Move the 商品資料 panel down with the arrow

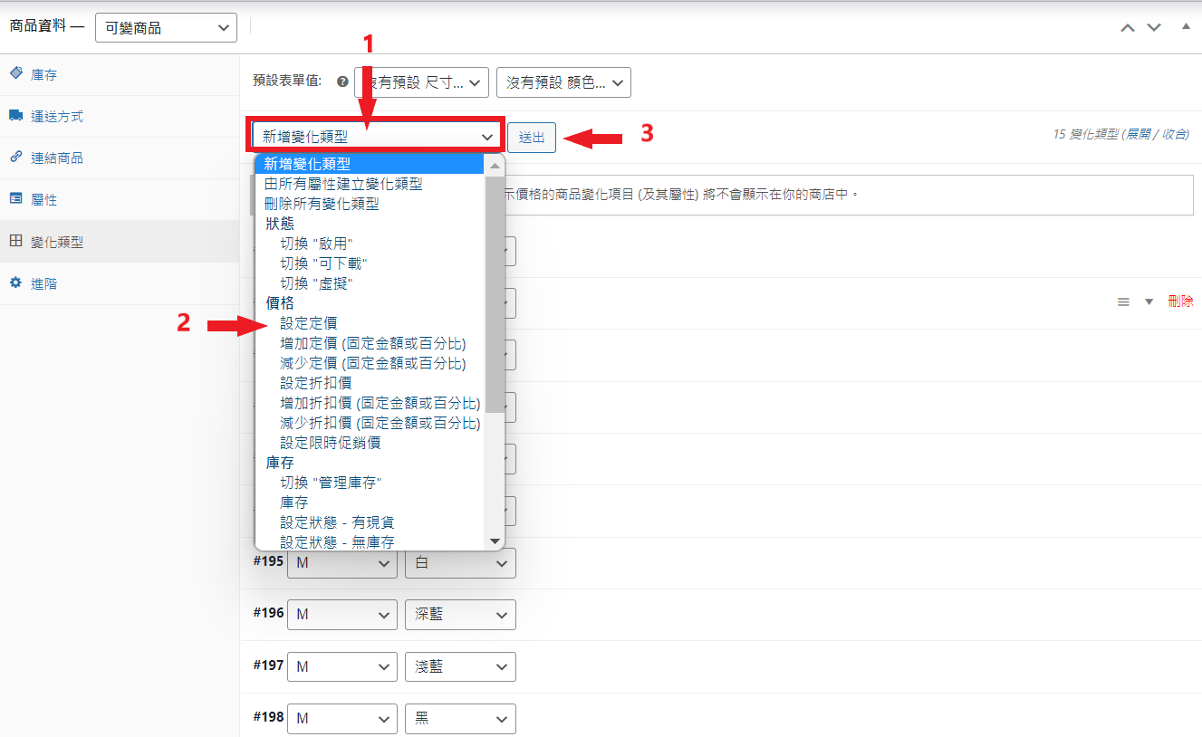pyautogui.click(x=1154, y=27)
